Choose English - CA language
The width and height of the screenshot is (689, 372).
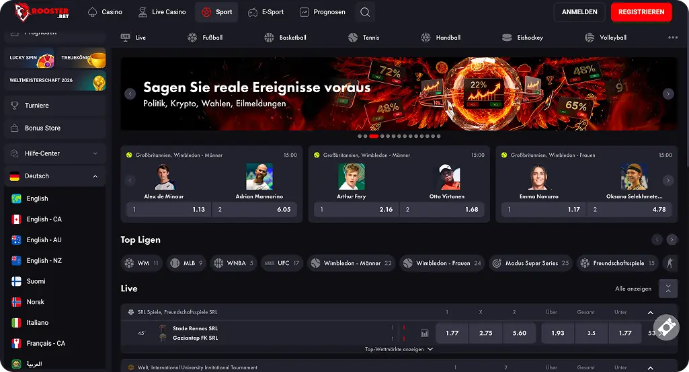pyautogui.click(x=55, y=219)
